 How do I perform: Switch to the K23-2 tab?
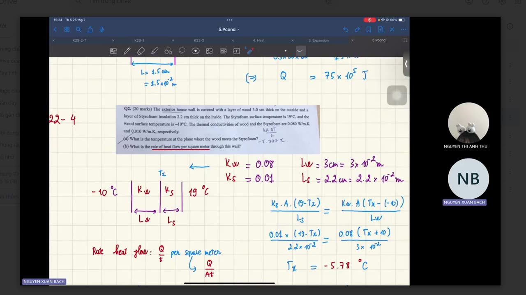click(199, 41)
